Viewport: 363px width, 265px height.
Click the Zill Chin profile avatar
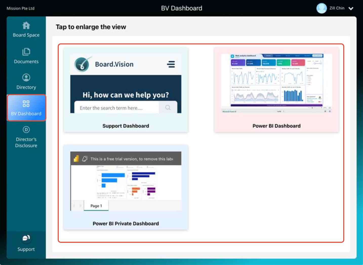321,8
